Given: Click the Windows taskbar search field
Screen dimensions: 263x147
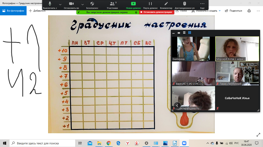Looking at the screenshot, I should [43, 143].
